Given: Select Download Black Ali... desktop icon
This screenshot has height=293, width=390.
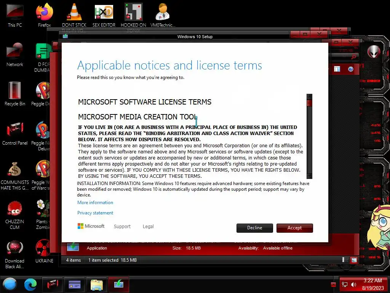Looking at the screenshot, I should coord(15,254).
